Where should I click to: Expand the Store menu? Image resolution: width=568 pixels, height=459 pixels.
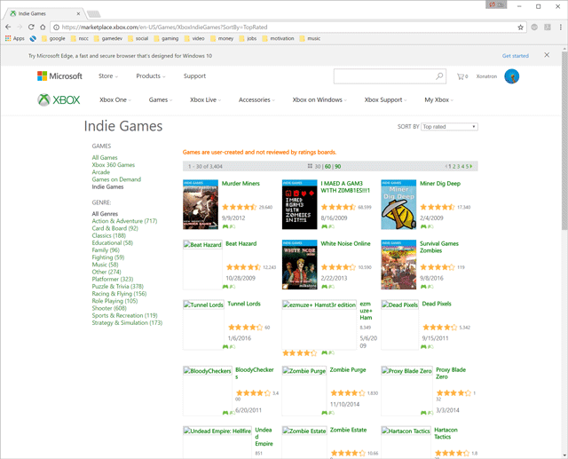tap(108, 76)
